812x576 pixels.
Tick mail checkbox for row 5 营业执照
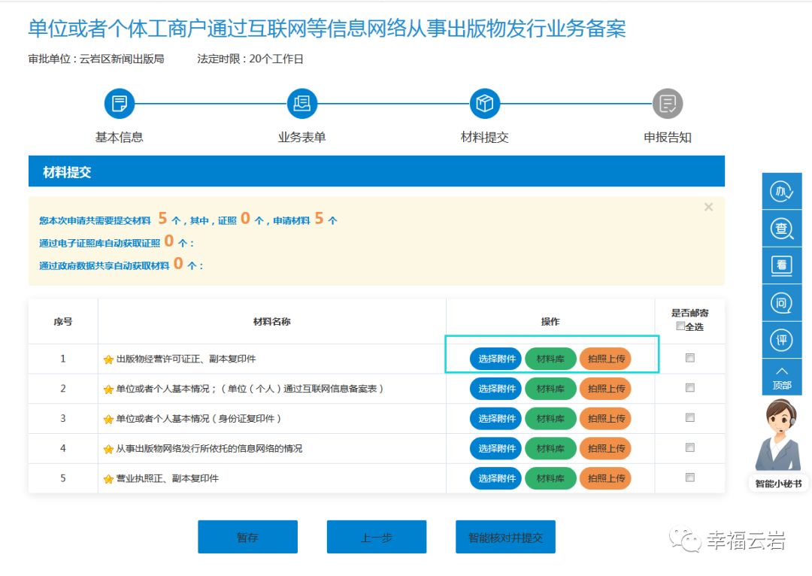click(690, 477)
